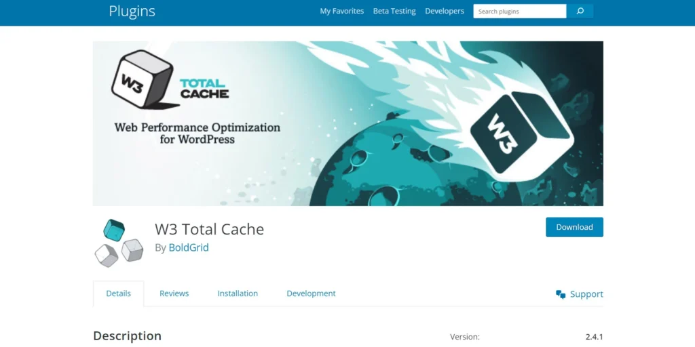
Task: Click the Description heading
Action: [x=127, y=336]
